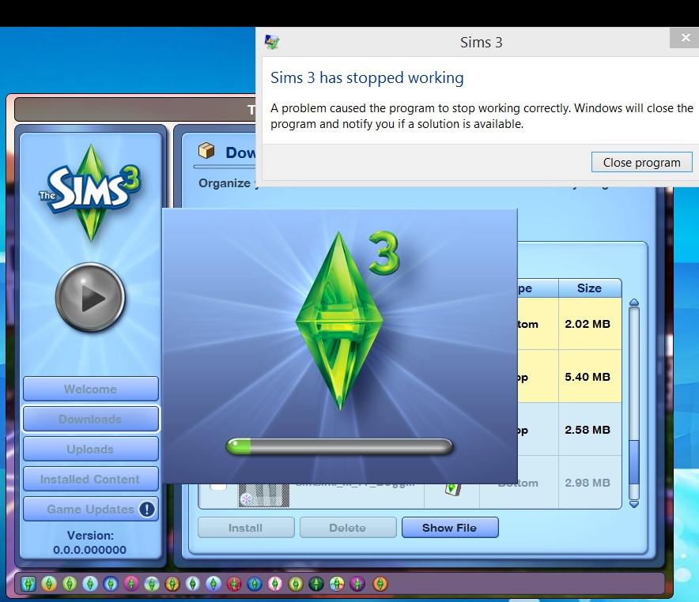Select the 2.58 MB size cell
699x602 pixels.
(590, 430)
